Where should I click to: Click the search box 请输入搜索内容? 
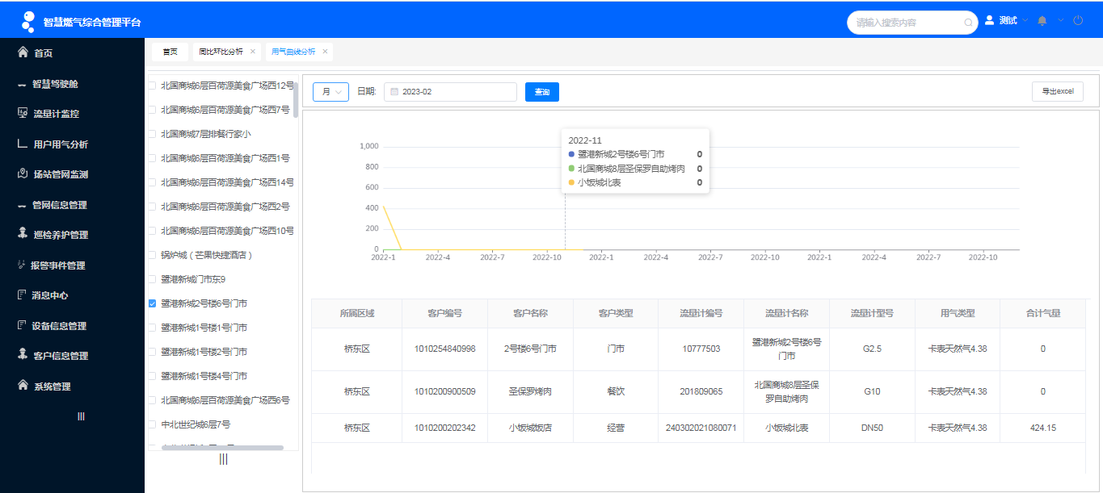[x=912, y=23]
